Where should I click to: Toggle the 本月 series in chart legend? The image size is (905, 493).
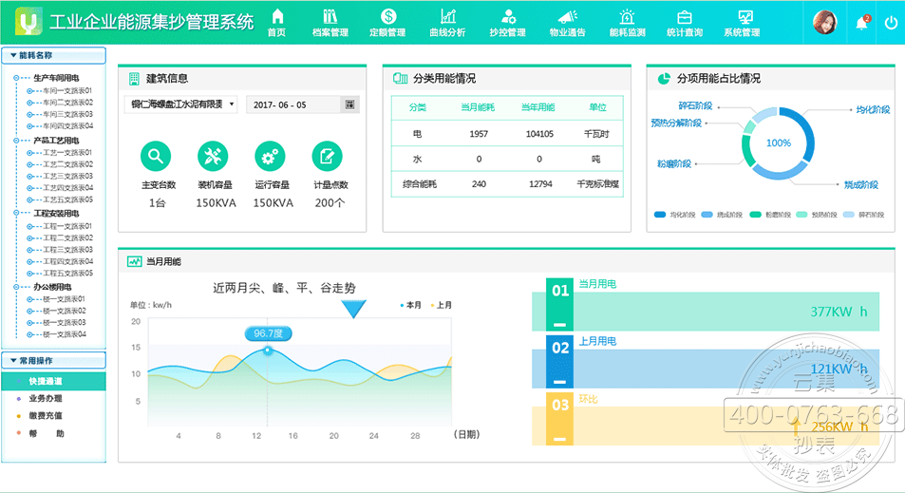pyautogui.click(x=411, y=305)
